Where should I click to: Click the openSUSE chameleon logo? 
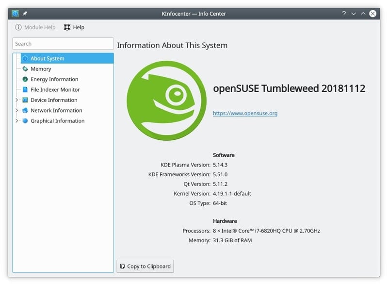click(166, 101)
